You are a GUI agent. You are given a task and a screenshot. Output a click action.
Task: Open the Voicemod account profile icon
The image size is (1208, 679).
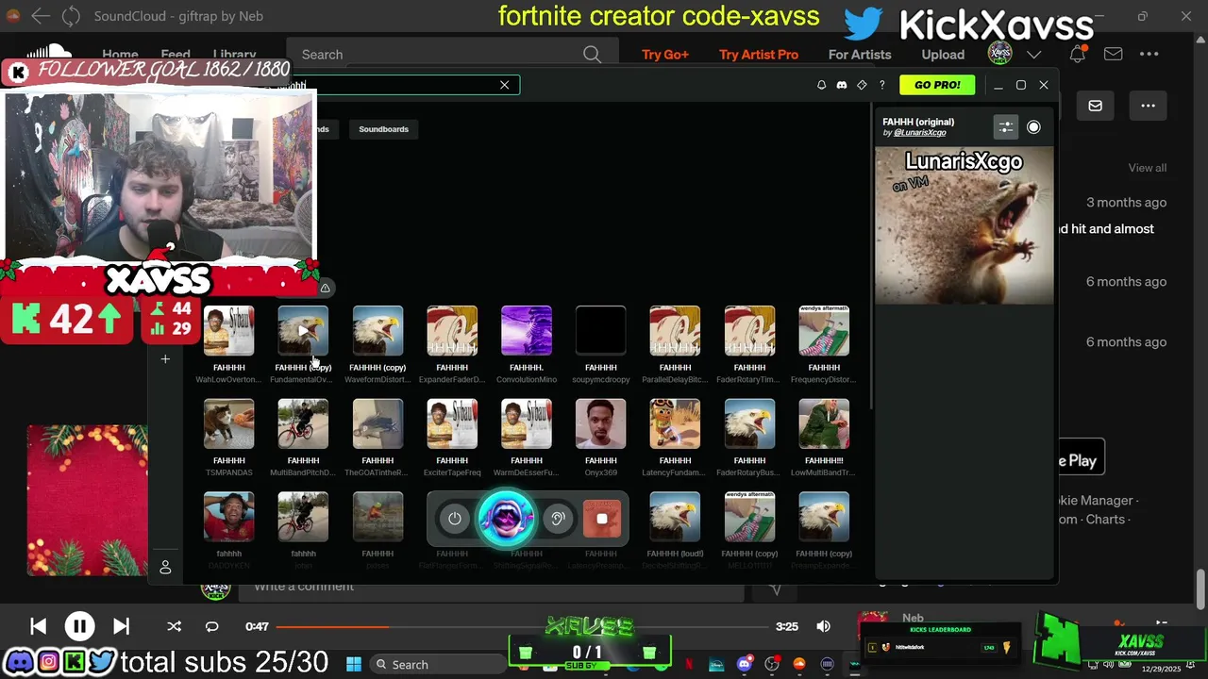coord(165,567)
